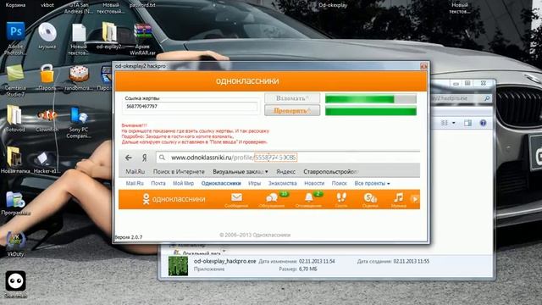Click the search field in Explorer window

coord(461,98)
